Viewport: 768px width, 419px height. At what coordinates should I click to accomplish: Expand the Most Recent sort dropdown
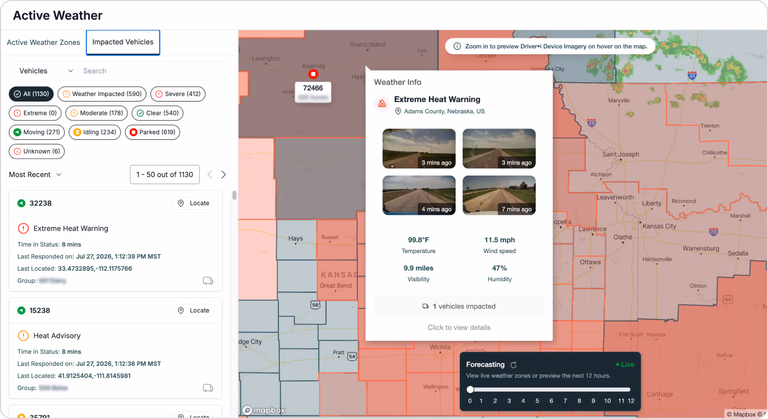(x=35, y=175)
